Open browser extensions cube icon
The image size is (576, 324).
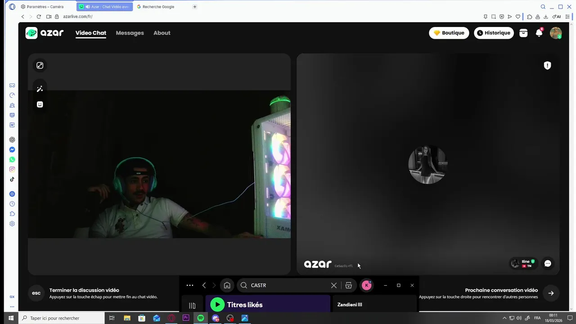pos(530,17)
